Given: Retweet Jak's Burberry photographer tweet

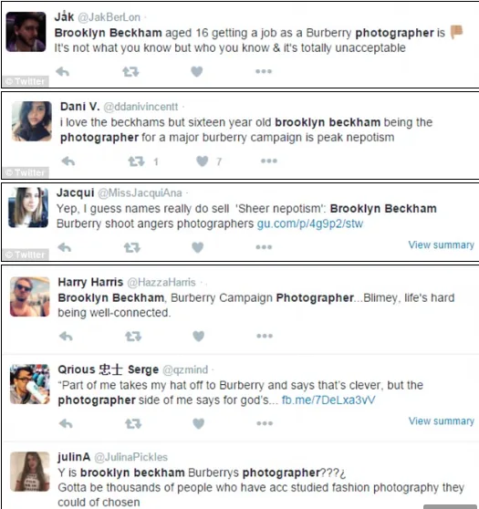Looking at the screenshot, I should tap(130, 71).
